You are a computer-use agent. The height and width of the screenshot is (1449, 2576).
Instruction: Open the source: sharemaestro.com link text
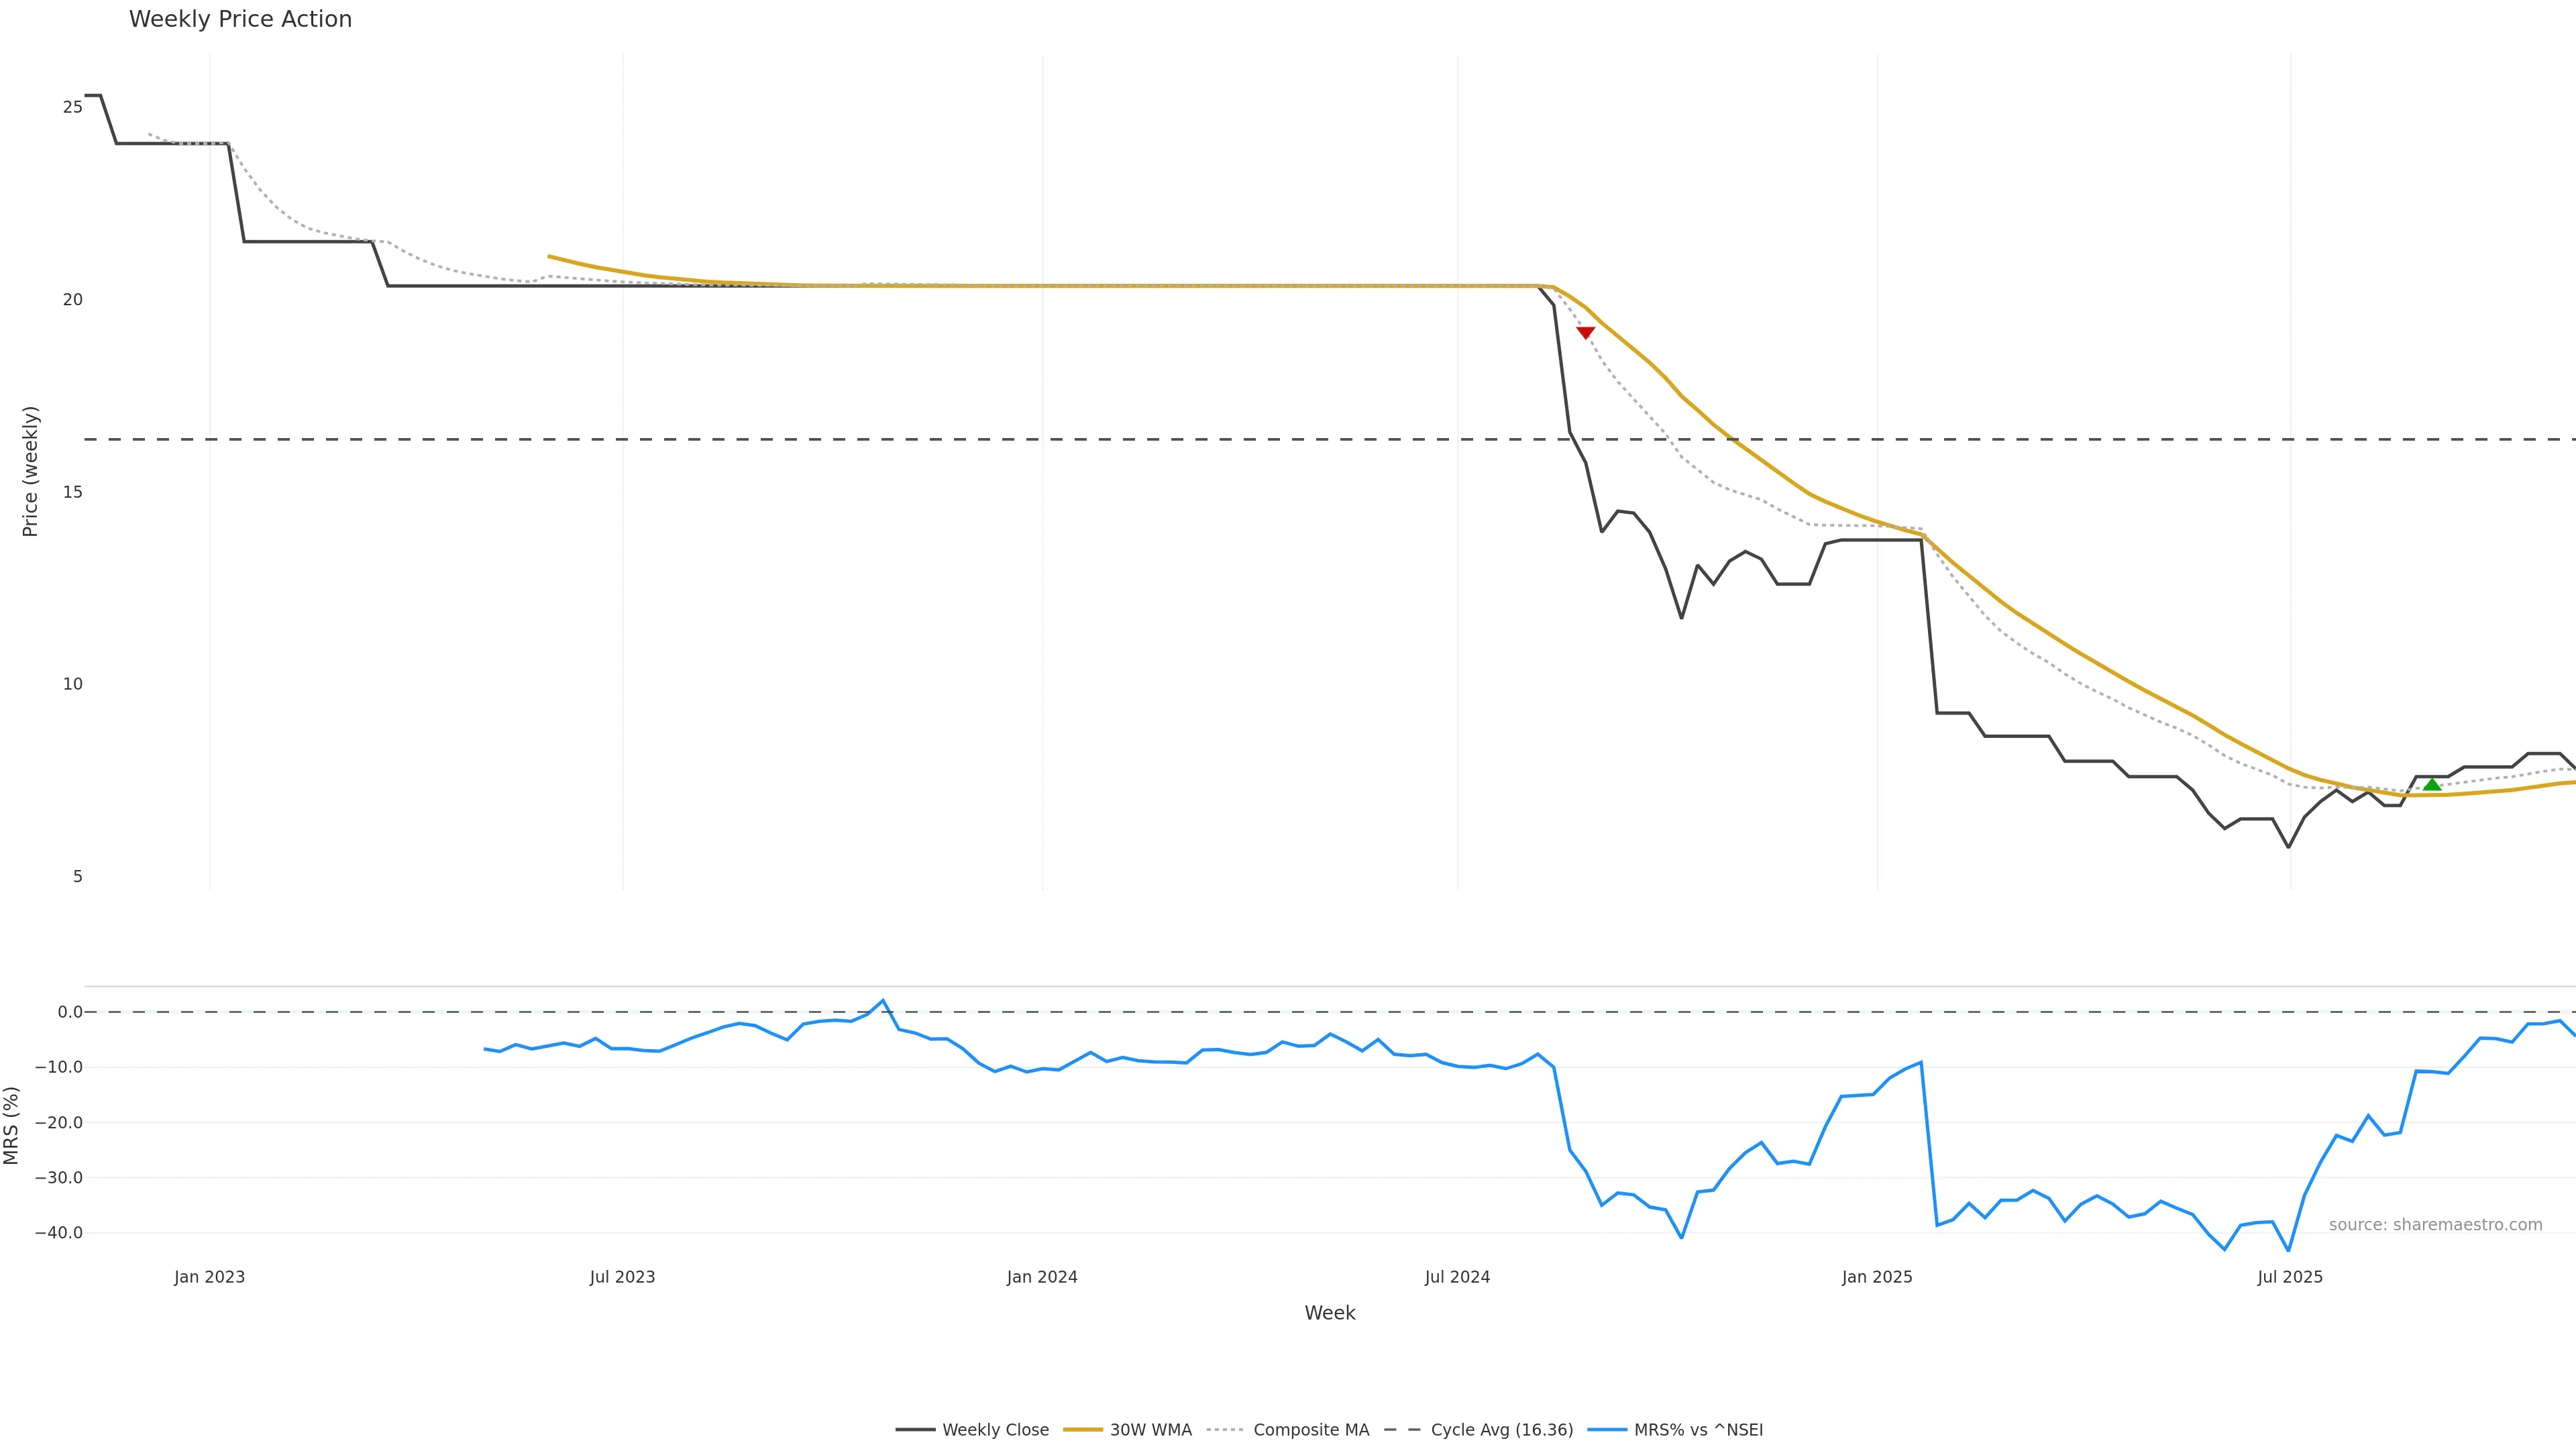pyautogui.click(x=2435, y=1225)
